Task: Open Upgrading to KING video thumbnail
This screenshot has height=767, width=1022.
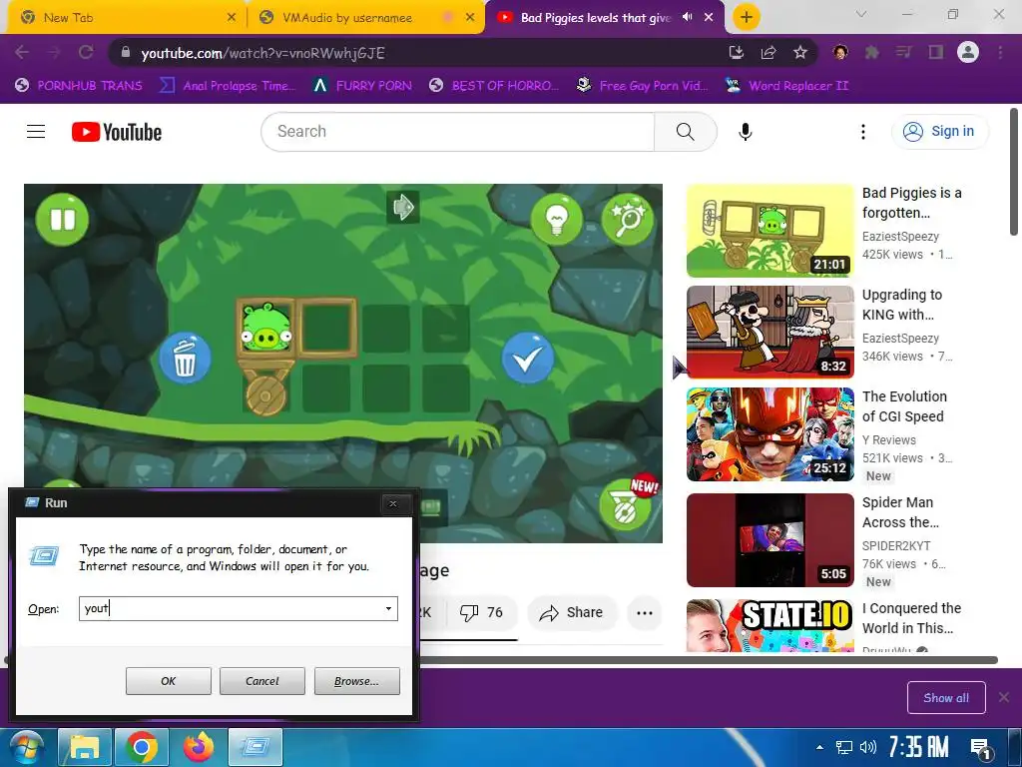Action: coord(769,333)
